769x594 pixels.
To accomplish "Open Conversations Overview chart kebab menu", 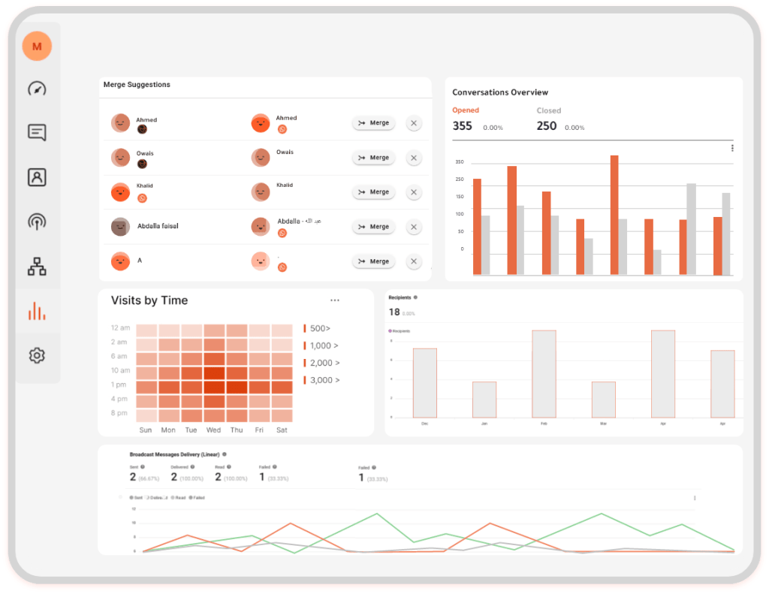I will 732,149.
